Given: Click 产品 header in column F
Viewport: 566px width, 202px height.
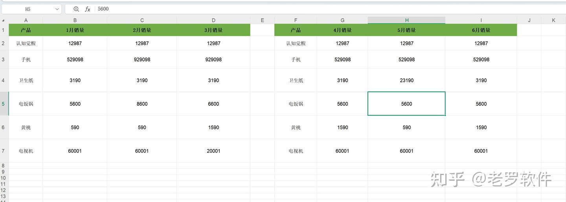Looking at the screenshot, I should point(296,30).
